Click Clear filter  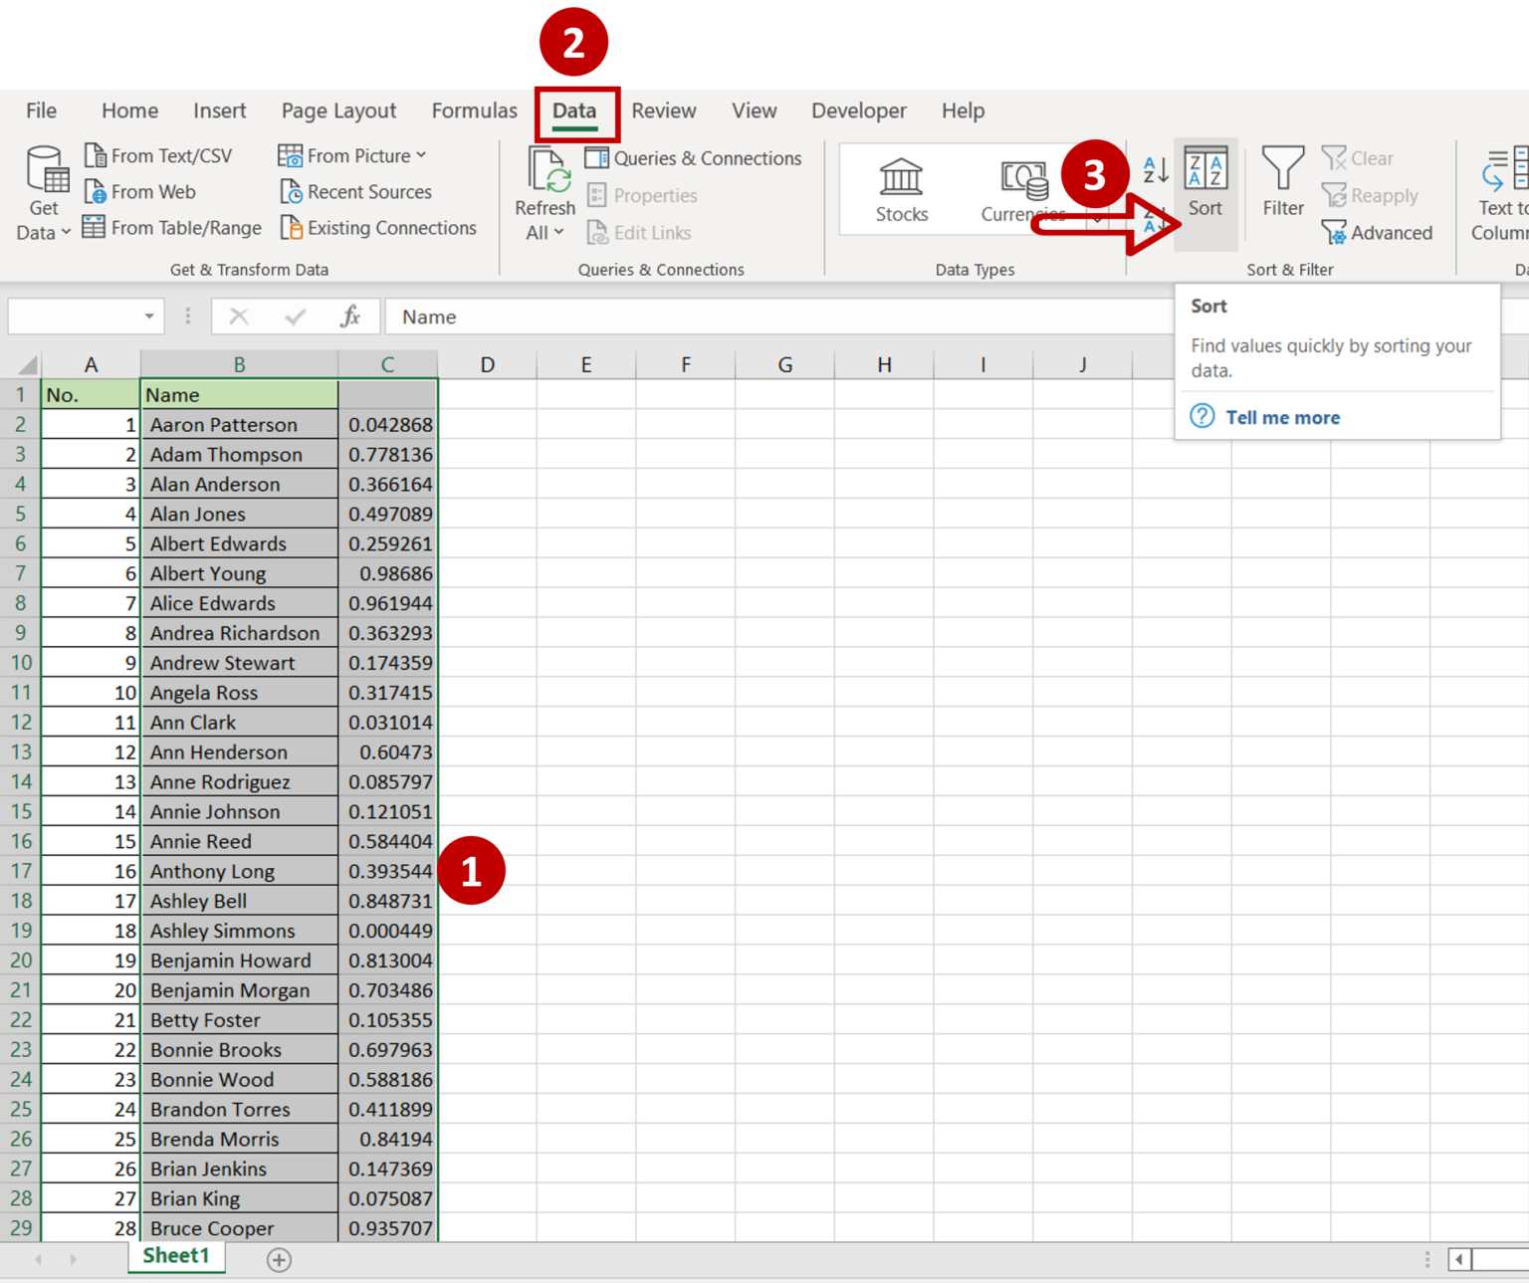(x=1358, y=158)
